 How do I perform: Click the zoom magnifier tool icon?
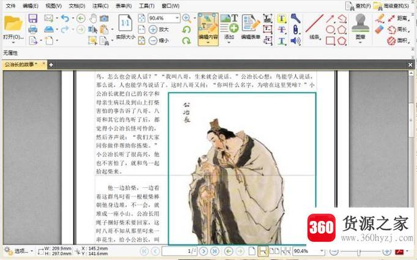(186, 18)
